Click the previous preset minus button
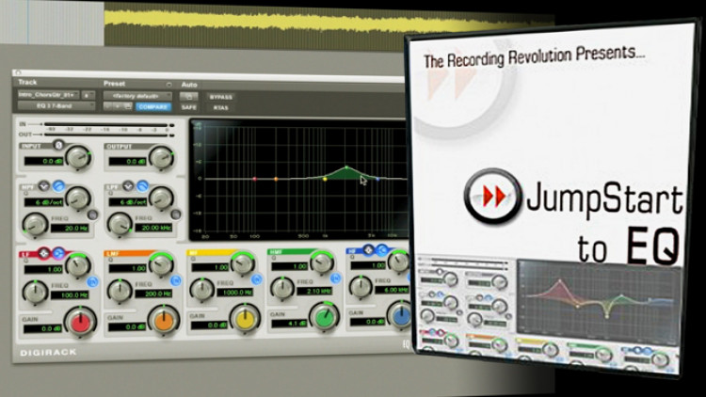 (x=108, y=106)
